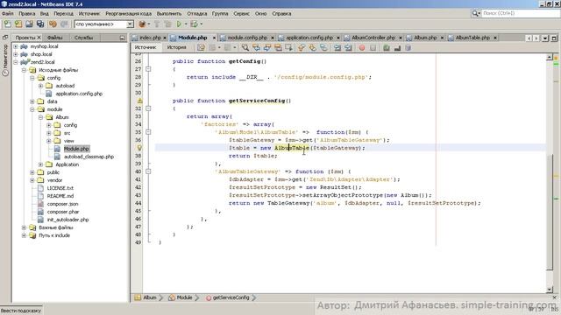The width and height of the screenshot is (561, 315).
Task: Start macro recording red button
Action: tap(362, 47)
